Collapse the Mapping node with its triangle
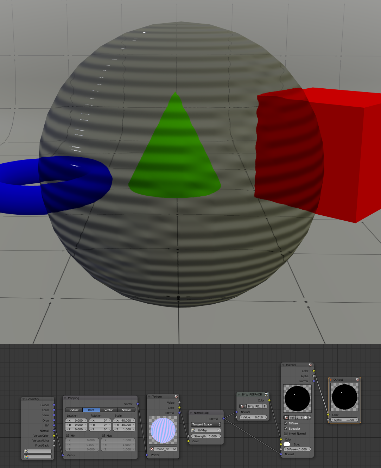Screen dimensions: 381x468 click(65, 398)
